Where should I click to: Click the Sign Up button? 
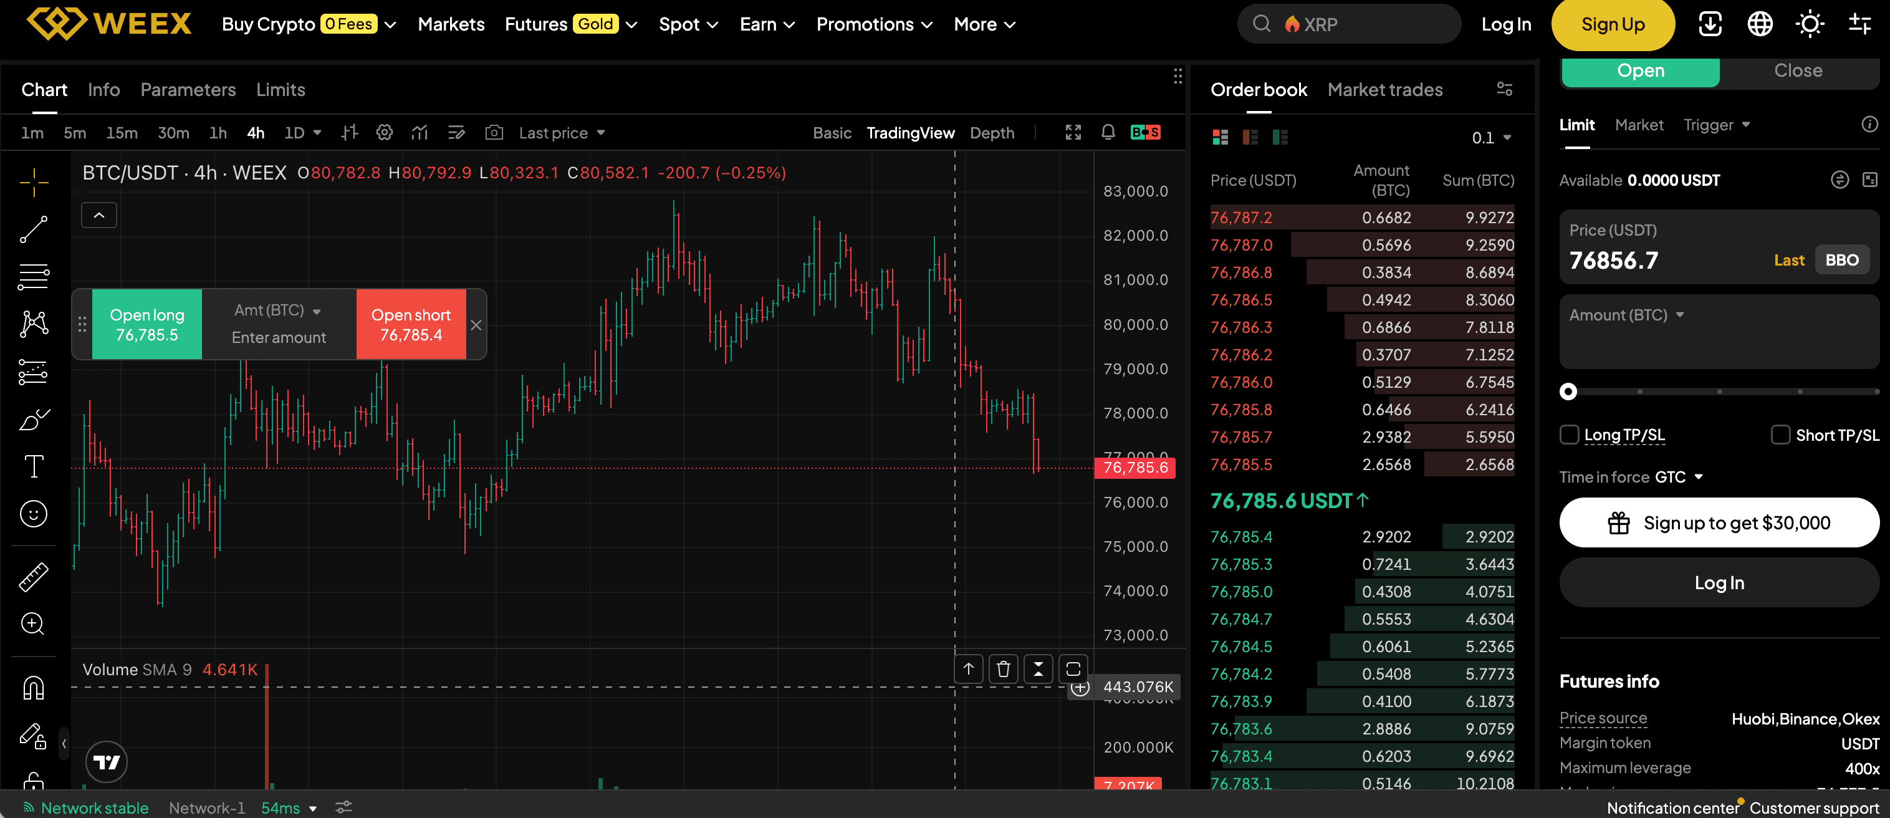point(1613,24)
